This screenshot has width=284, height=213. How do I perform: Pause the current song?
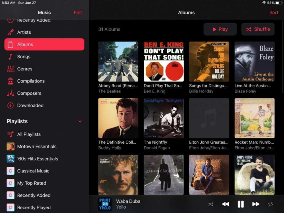(240, 204)
